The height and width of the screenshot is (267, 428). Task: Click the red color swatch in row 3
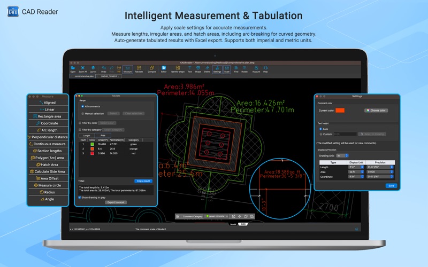coord(92,153)
